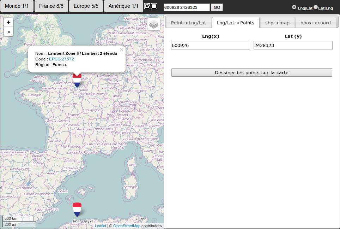
Task: Click the Rhône-Alpes label on the map
Action: [x=104, y=129]
